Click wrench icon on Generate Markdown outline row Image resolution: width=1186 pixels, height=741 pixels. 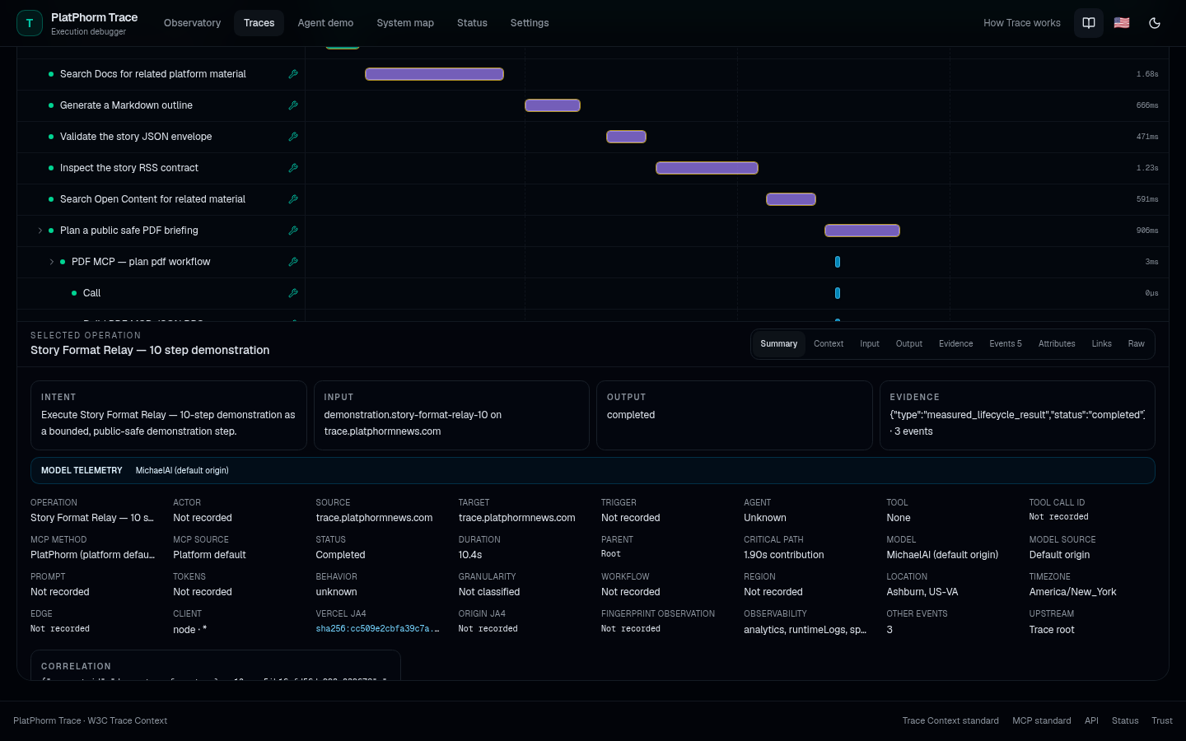(x=293, y=105)
